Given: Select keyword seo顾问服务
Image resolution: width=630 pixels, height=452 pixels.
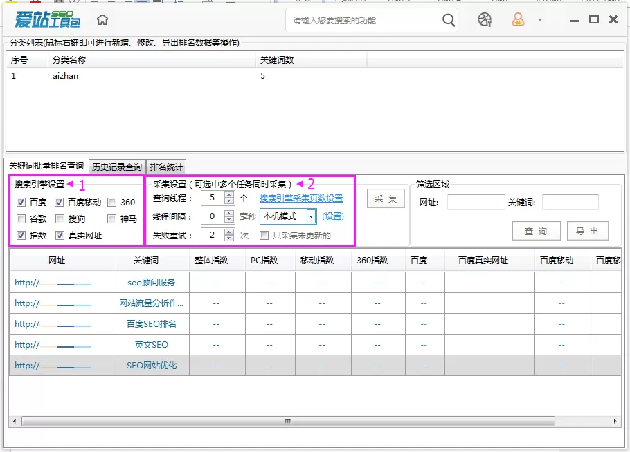Looking at the screenshot, I should [152, 283].
